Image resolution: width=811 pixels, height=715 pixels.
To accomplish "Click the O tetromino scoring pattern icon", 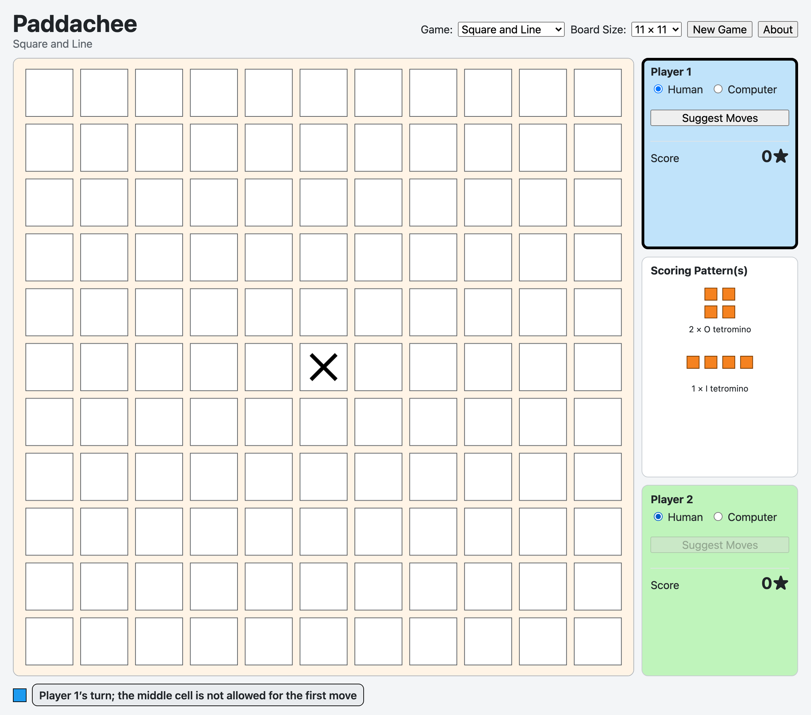I will [x=720, y=303].
